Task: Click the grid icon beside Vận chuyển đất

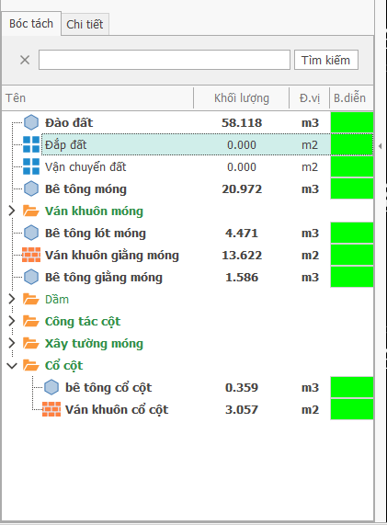Action: click(x=31, y=166)
